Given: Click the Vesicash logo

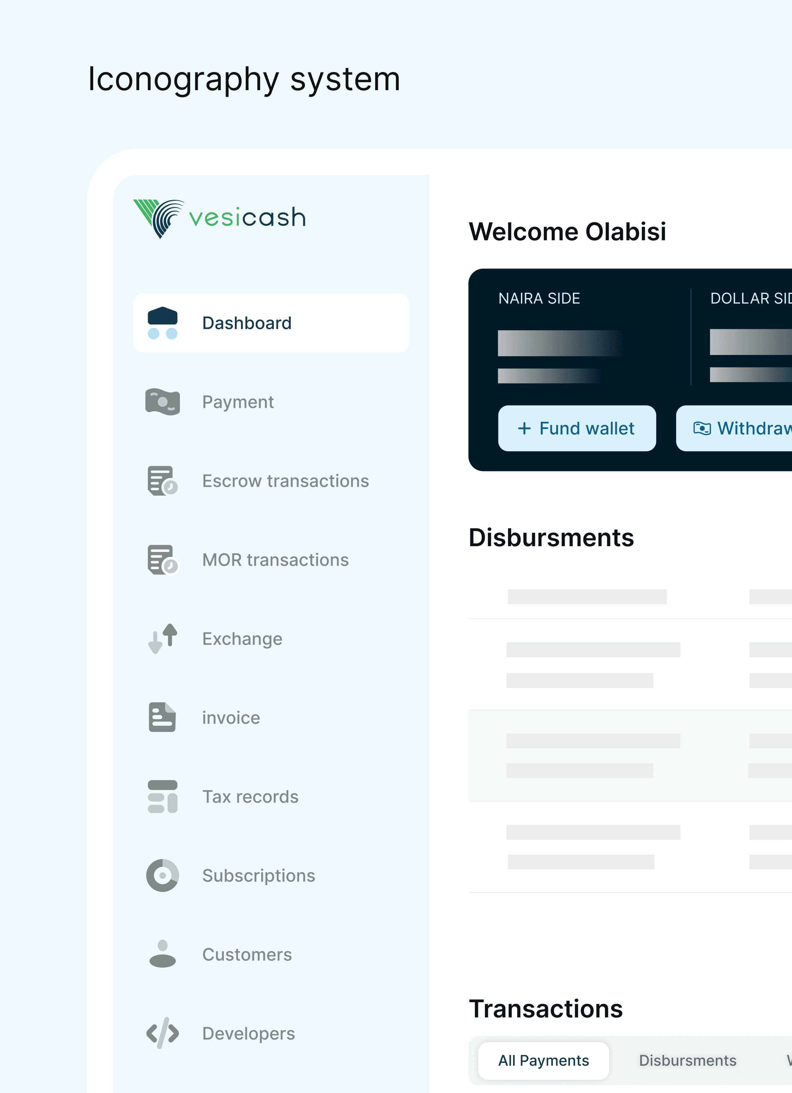Looking at the screenshot, I should (x=219, y=218).
